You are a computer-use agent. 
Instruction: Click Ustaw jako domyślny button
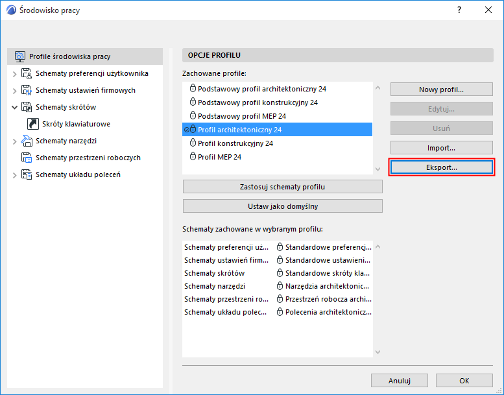tap(283, 206)
